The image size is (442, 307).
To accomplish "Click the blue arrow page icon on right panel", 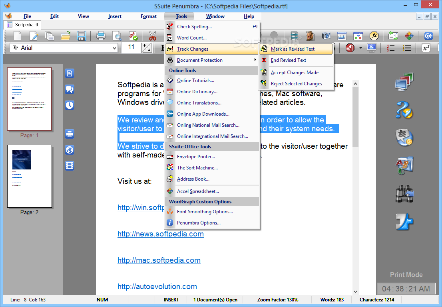I will (404, 222).
